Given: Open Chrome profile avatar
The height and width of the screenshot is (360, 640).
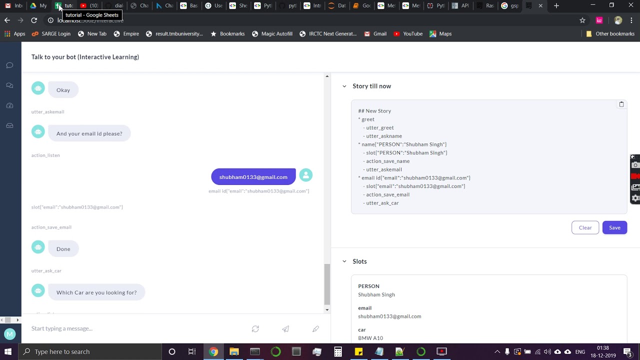Looking at the screenshot, I should pyautogui.click(x=618, y=20).
